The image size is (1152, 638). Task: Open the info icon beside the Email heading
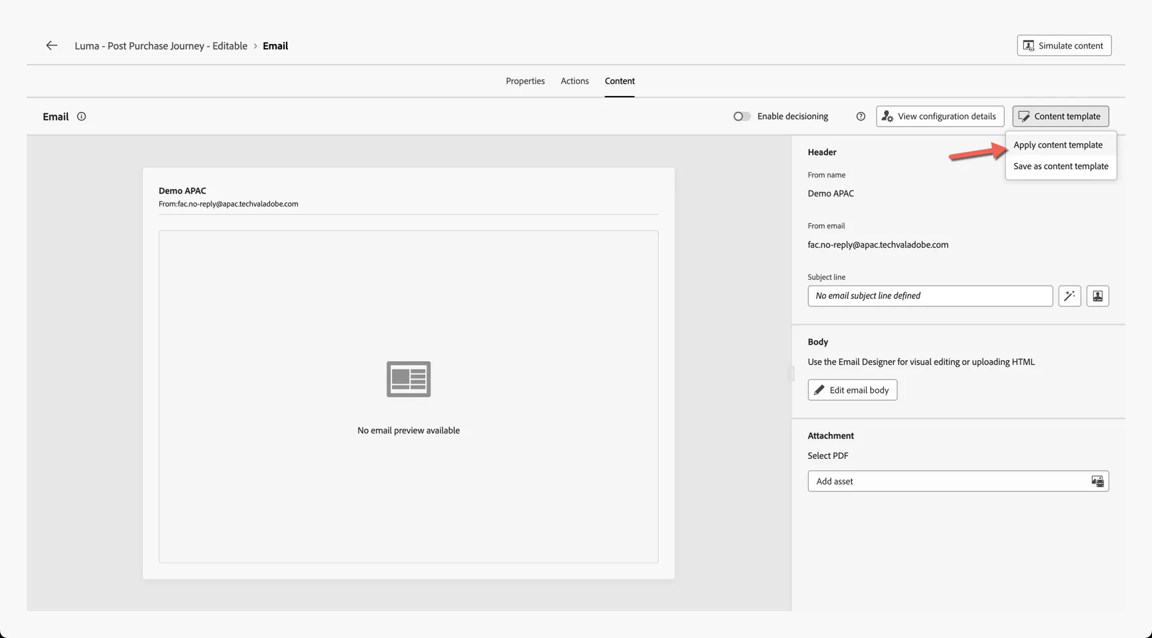81,117
